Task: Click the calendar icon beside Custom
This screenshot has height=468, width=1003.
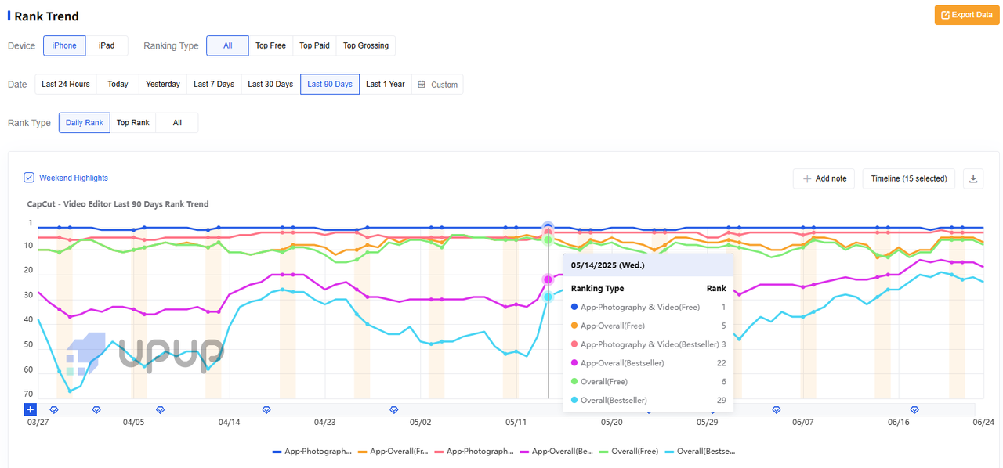Action: pos(422,85)
